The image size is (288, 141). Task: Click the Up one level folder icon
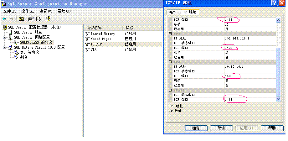click(x=22, y=18)
